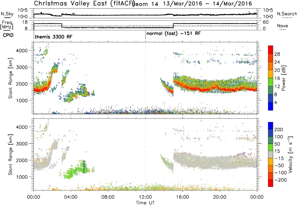The width and height of the screenshot is (297, 205).
Task: Click the velocity panel 'Slant Range [km]' label
Action: (x=10, y=154)
